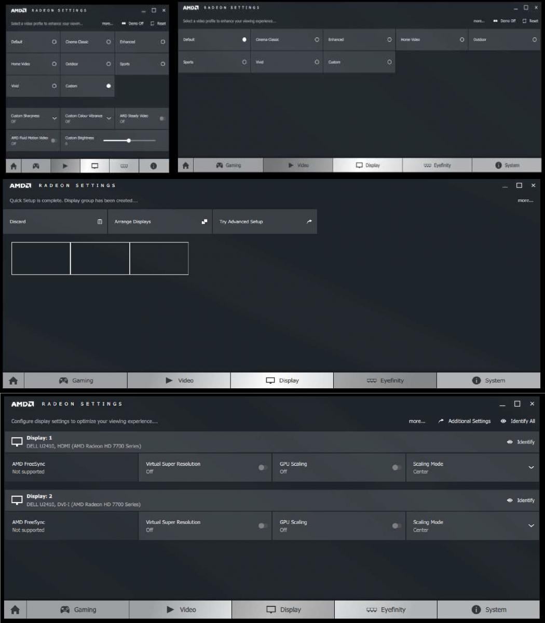Enable Virtual Super Resolution for Display 2

(263, 526)
